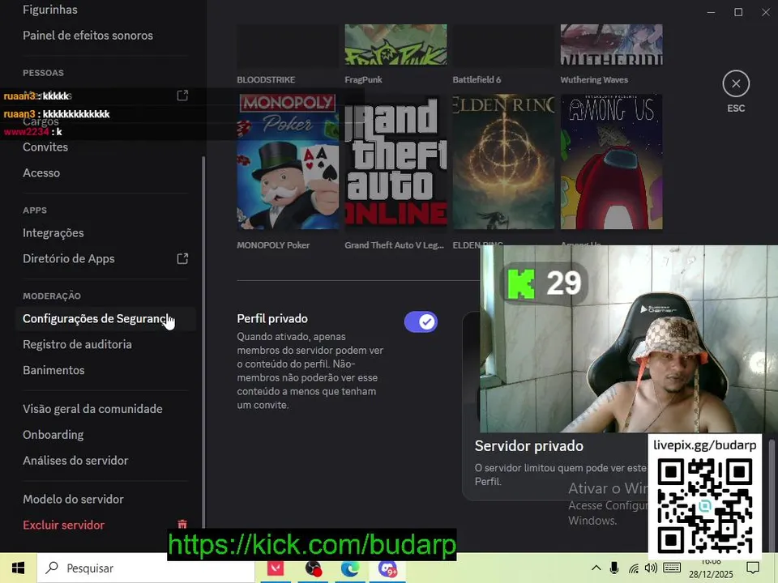Open Visão geral da comunidade

(x=92, y=409)
